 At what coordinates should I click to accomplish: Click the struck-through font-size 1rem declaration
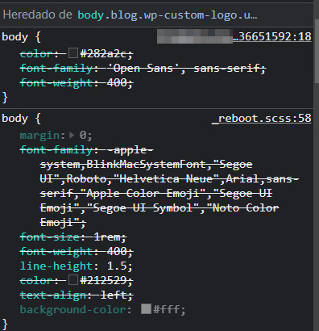click(x=73, y=237)
